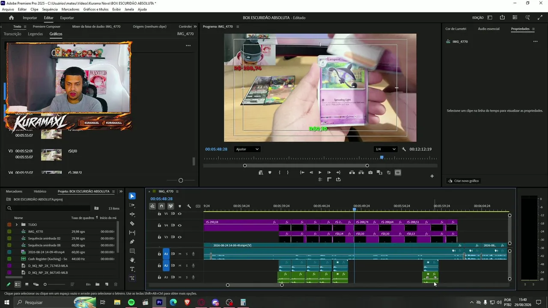Mark In point in Program monitor
Image resolution: width=548 pixels, height=308 pixels.
[x=280, y=173]
